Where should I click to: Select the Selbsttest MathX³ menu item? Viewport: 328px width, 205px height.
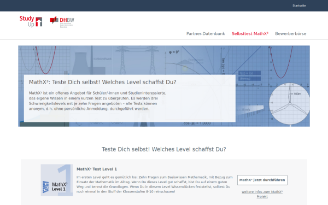250,34
